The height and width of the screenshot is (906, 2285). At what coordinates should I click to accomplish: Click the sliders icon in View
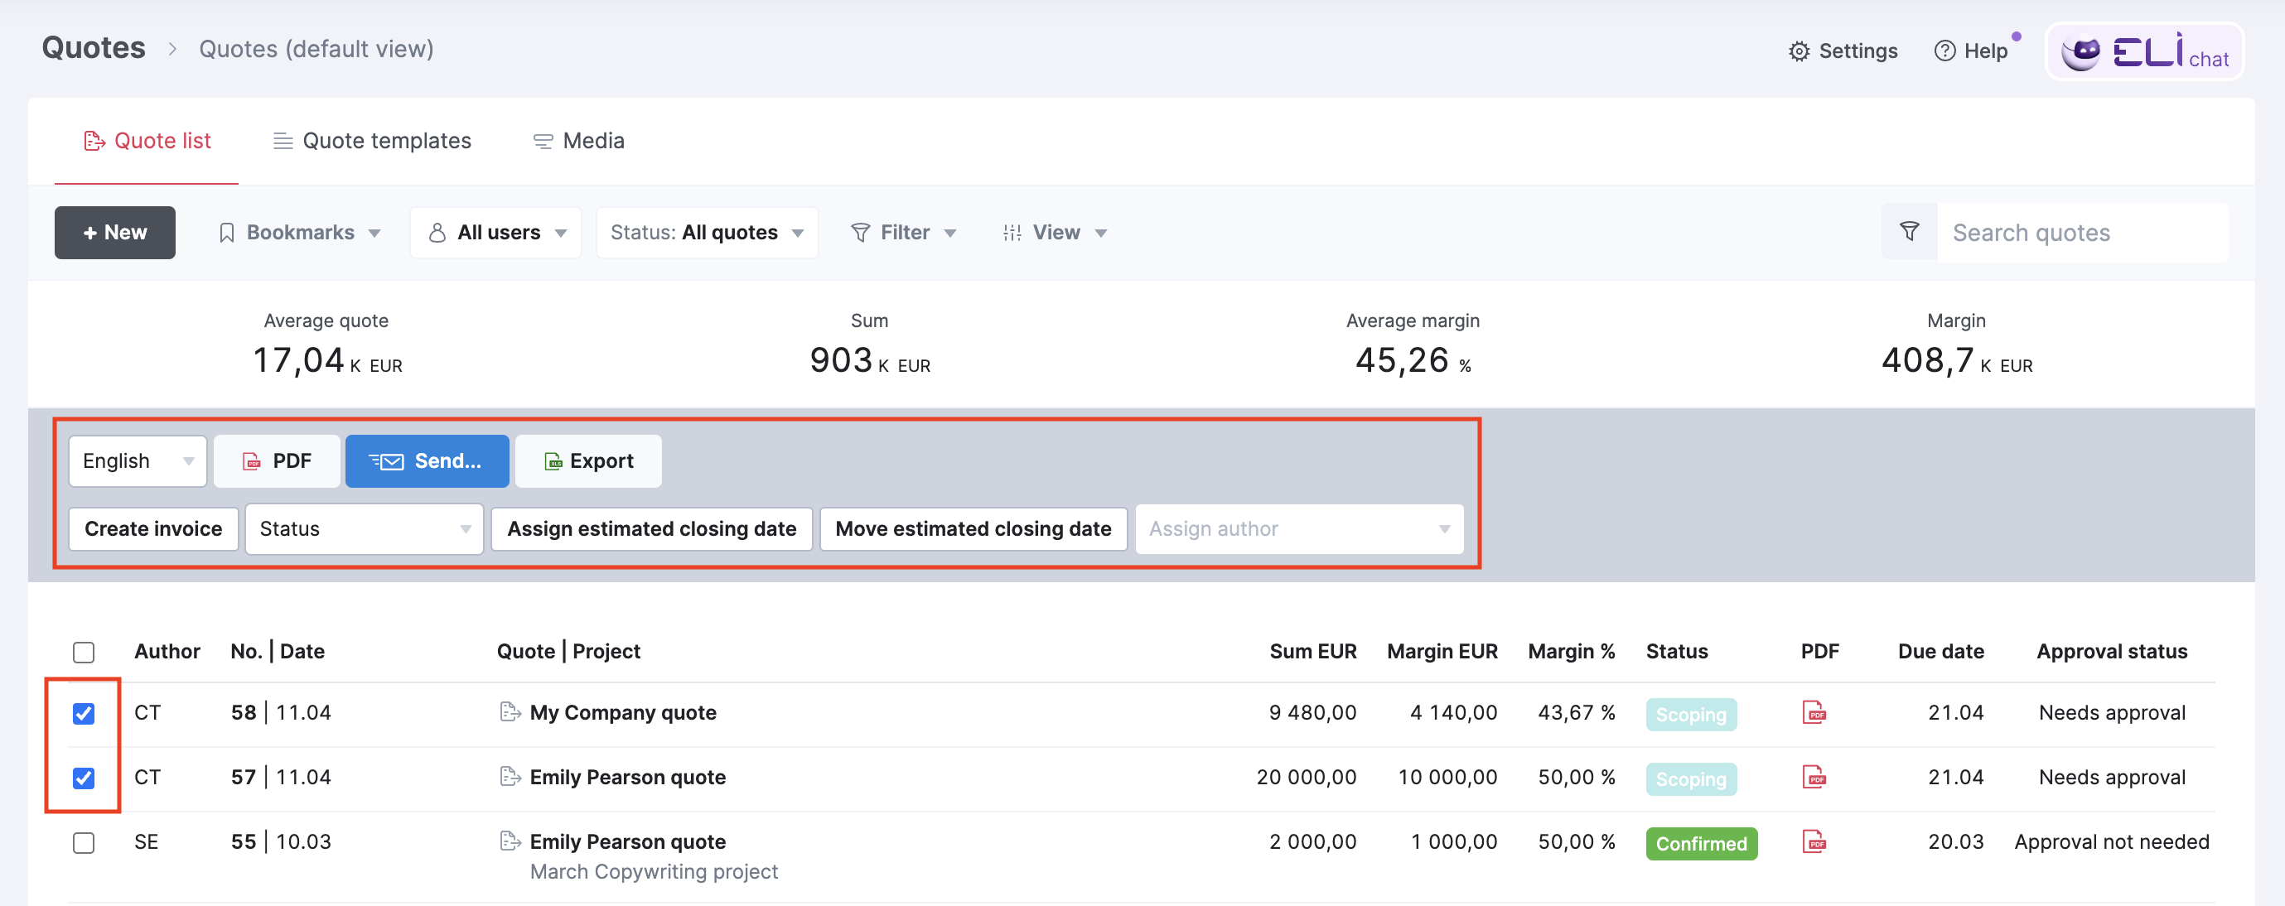[x=1012, y=232]
